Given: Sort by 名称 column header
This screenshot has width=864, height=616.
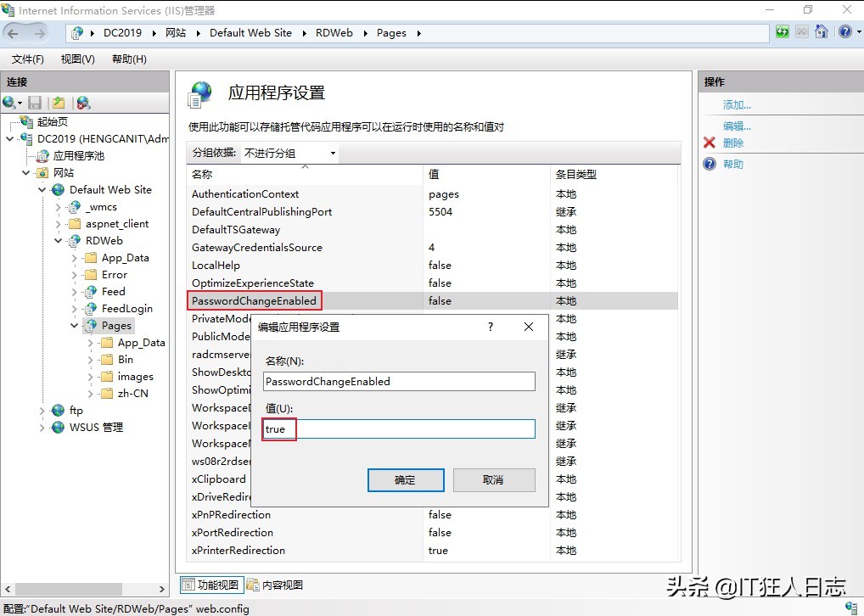Looking at the screenshot, I should pyautogui.click(x=304, y=175).
